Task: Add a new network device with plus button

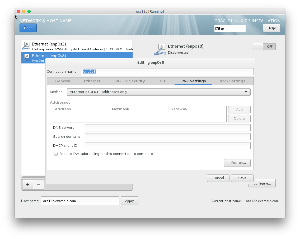Action: coord(28,185)
